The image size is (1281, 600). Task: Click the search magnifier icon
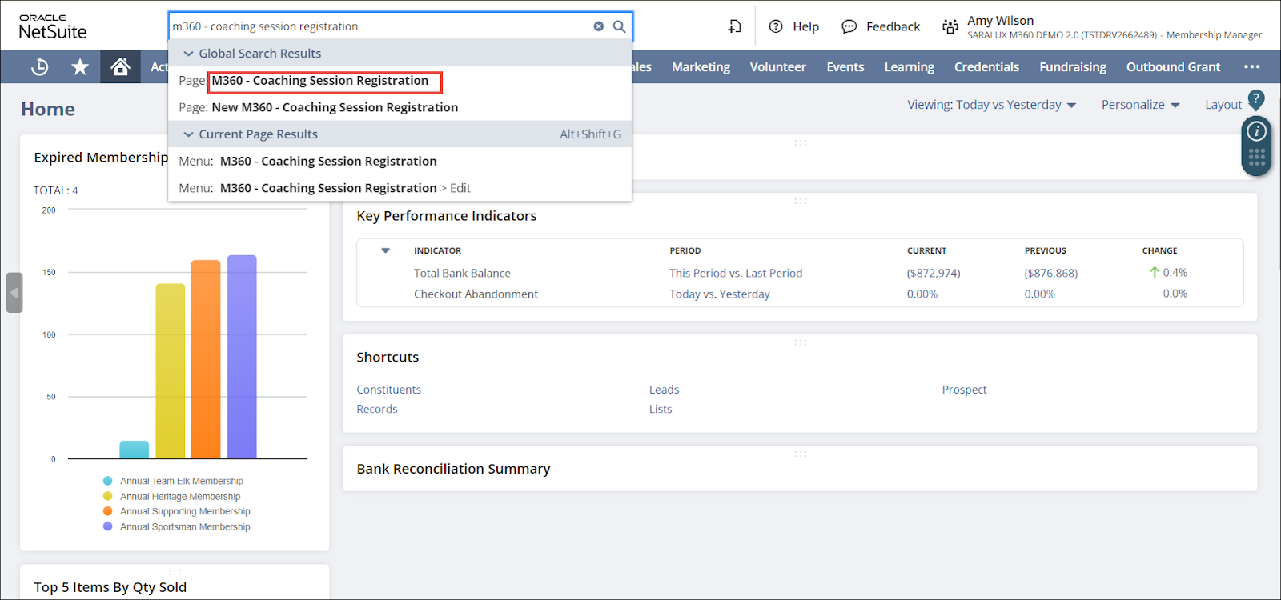pyautogui.click(x=619, y=26)
